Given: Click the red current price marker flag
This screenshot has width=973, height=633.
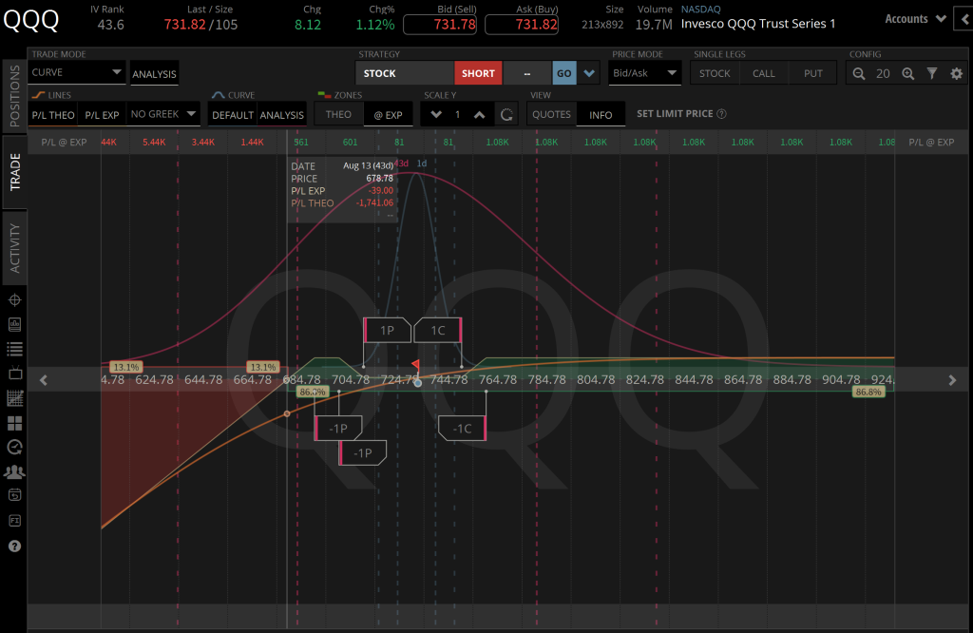Looking at the screenshot, I should point(416,364).
